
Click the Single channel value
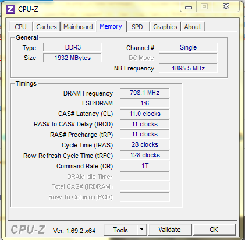[x=188, y=47]
